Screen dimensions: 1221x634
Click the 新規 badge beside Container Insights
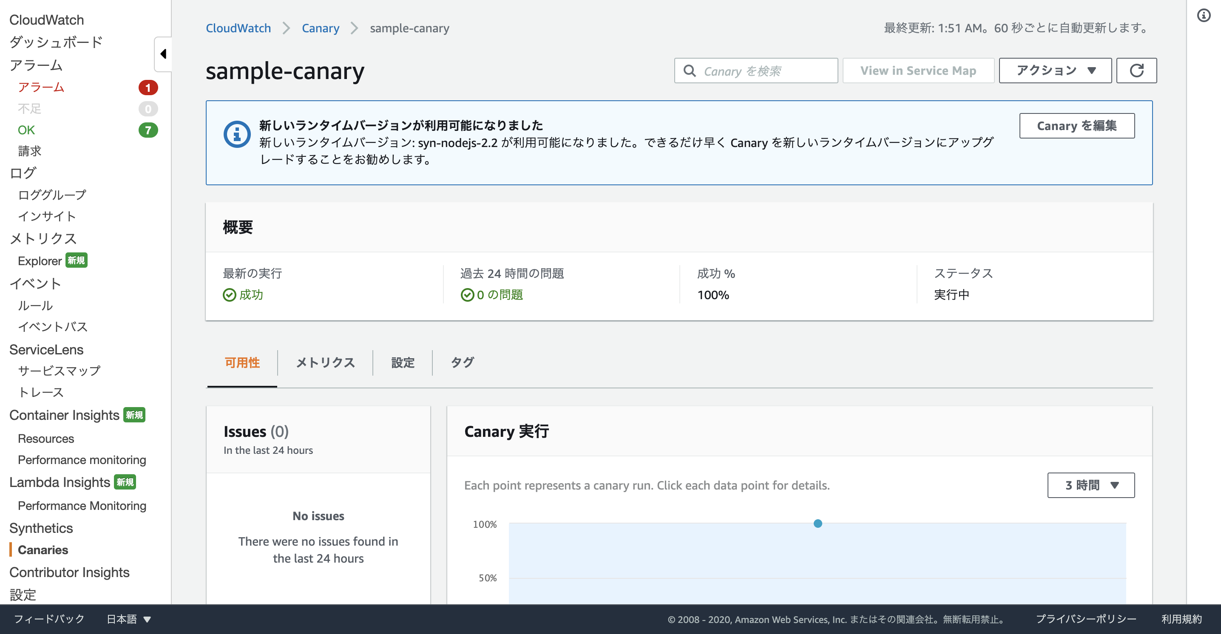click(x=134, y=415)
